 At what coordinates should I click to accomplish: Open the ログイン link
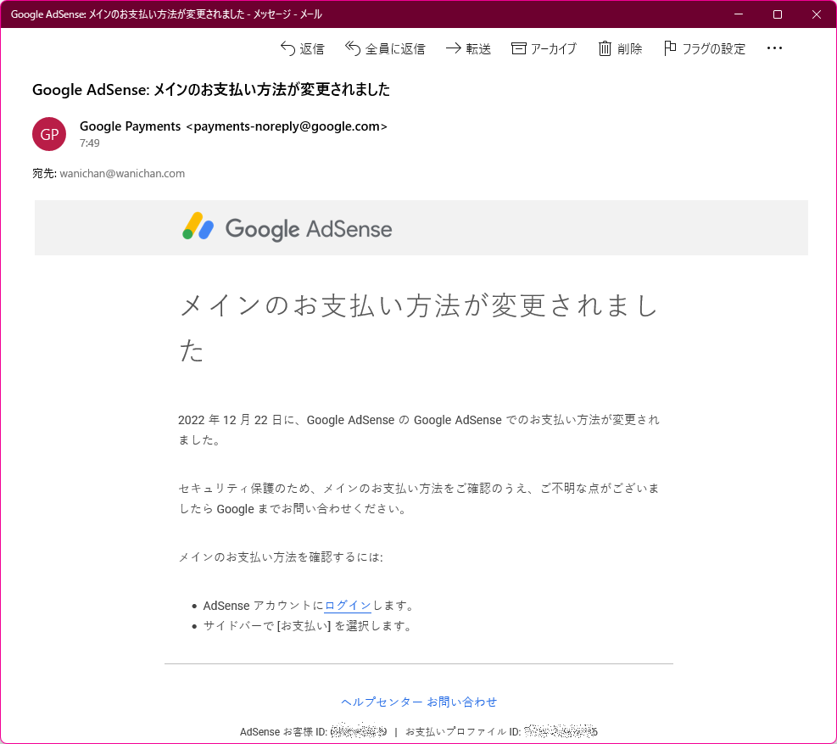tap(348, 606)
